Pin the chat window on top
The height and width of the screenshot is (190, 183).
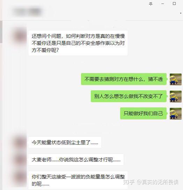point(151,4)
